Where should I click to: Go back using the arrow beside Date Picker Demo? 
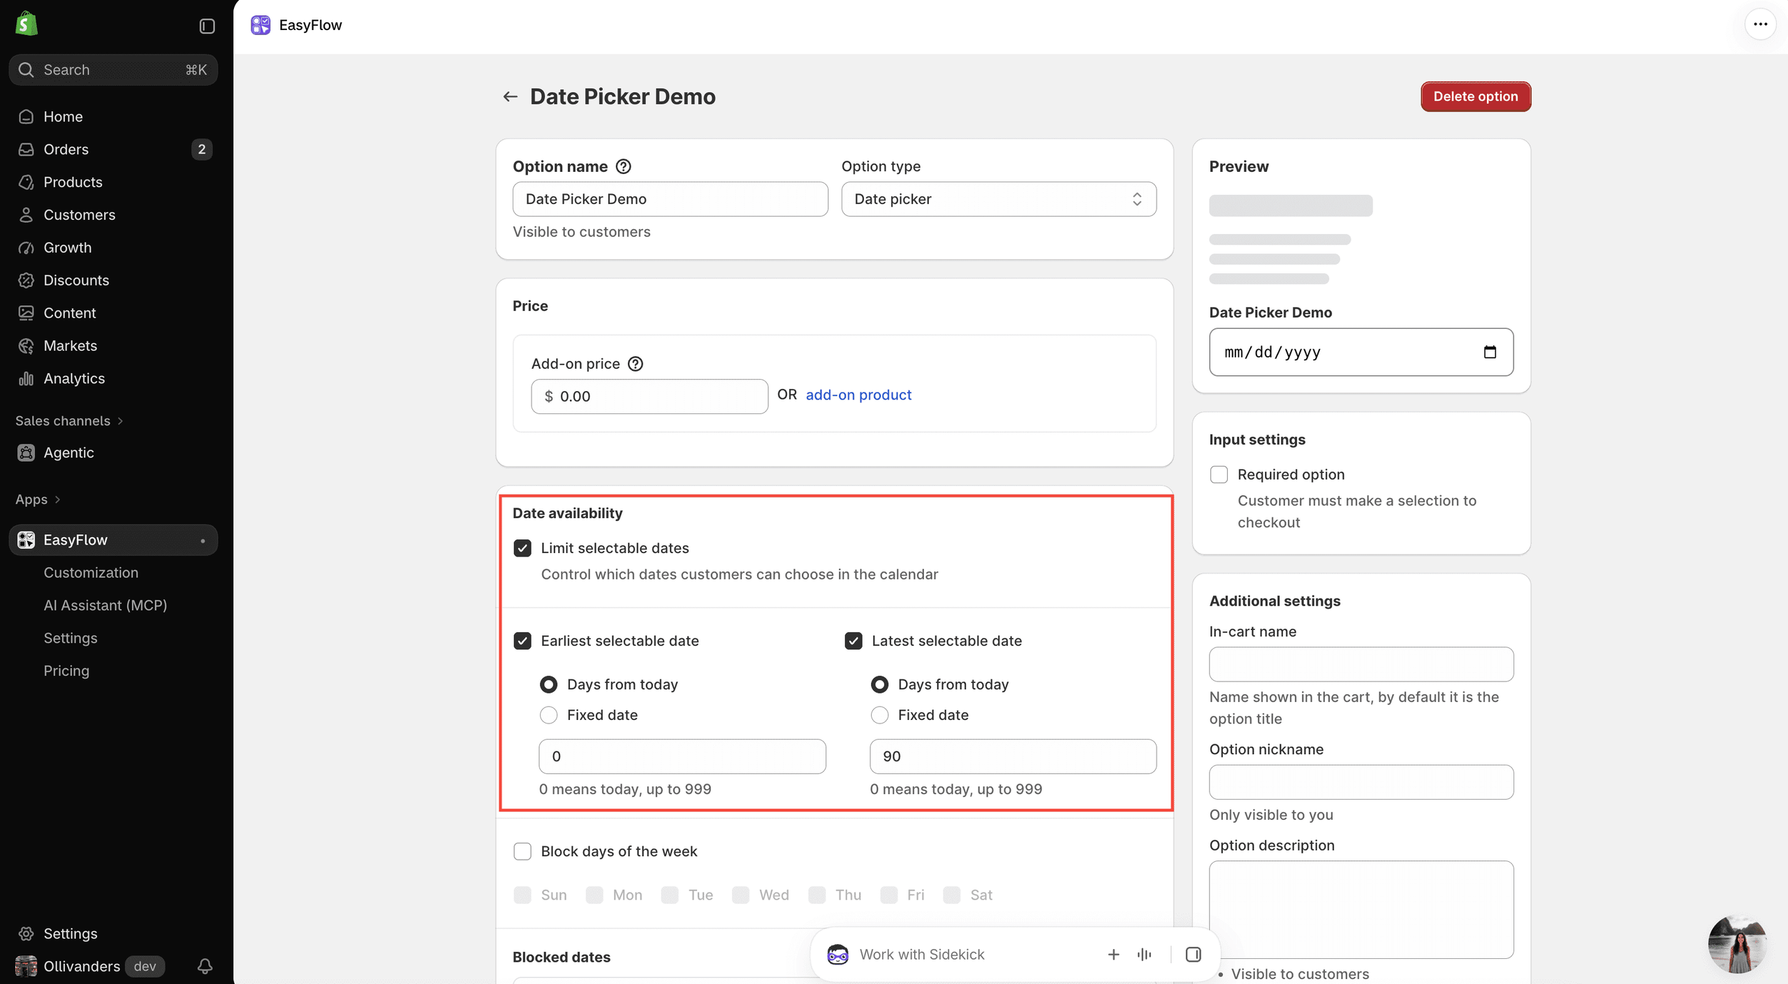511,96
